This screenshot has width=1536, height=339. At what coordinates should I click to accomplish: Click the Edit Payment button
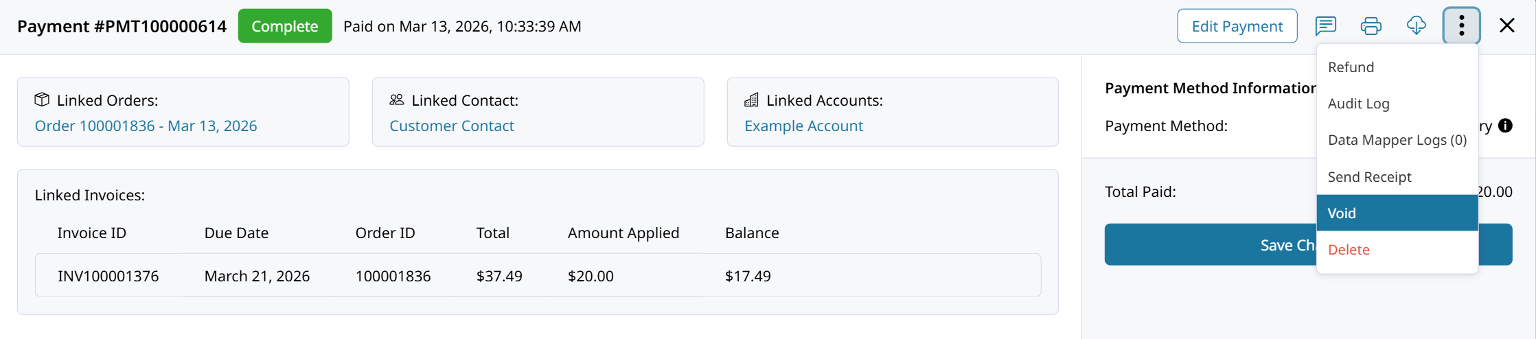(x=1237, y=26)
